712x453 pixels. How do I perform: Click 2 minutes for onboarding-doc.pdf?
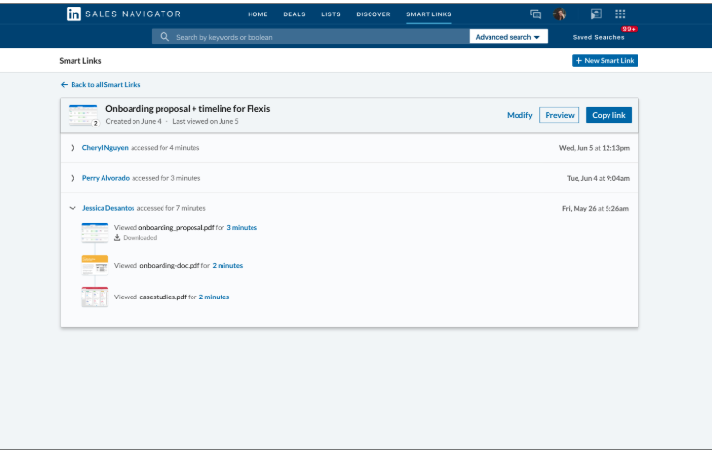pyautogui.click(x=227, y=266)
